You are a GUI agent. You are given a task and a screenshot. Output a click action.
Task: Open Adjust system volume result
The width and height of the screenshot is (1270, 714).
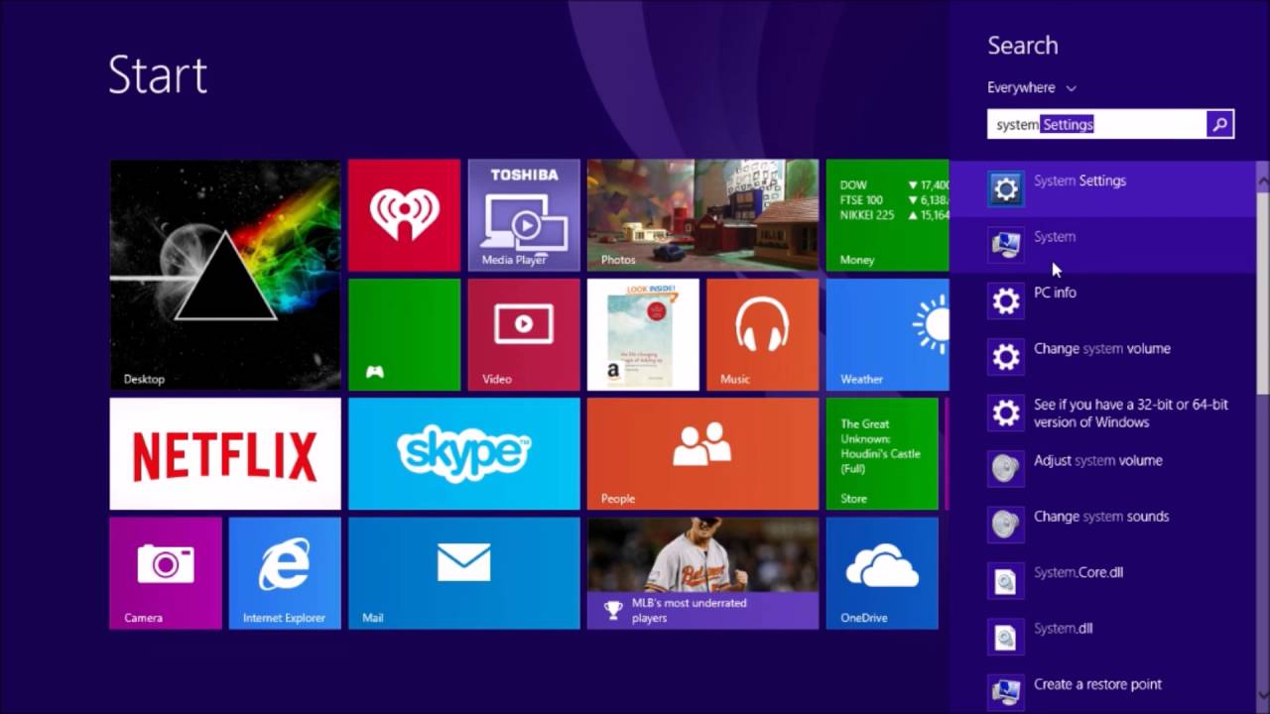click(x=1103, y=468)
